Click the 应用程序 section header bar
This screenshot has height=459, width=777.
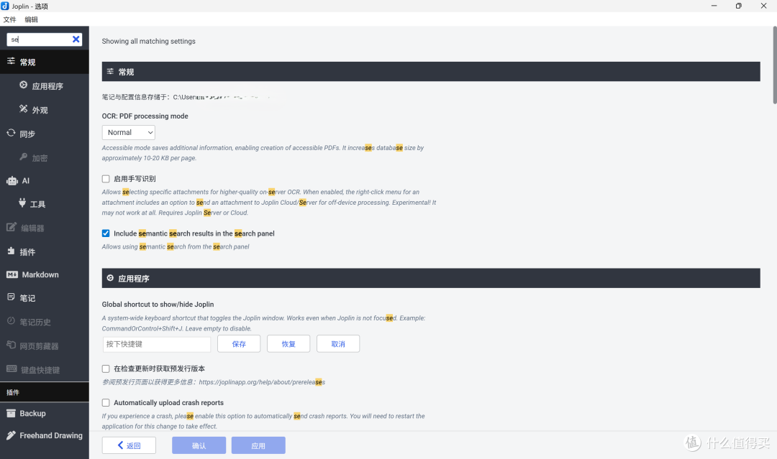click(431, 278)
